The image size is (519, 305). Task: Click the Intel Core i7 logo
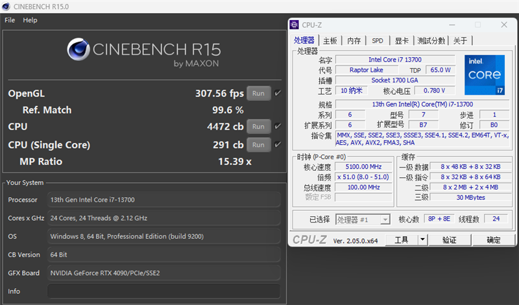[484, 75]
